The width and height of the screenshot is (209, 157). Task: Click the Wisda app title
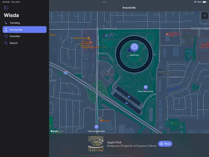pos(11,15)
